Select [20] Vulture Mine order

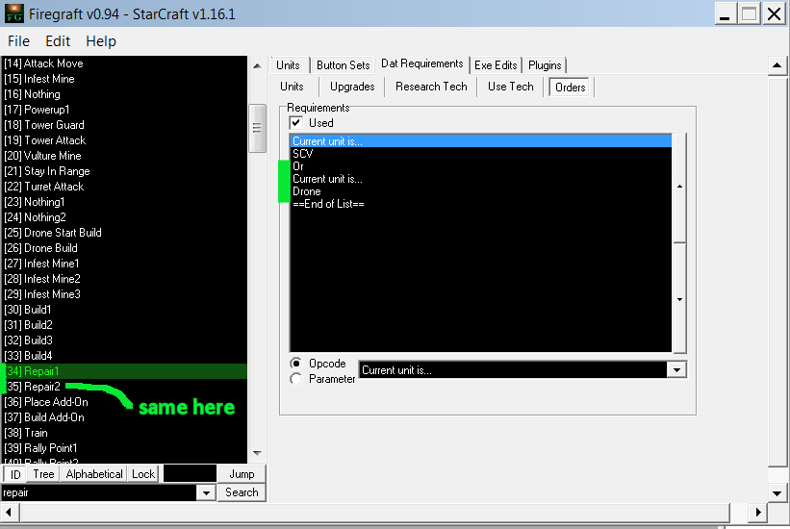click(x=124, y=156)
